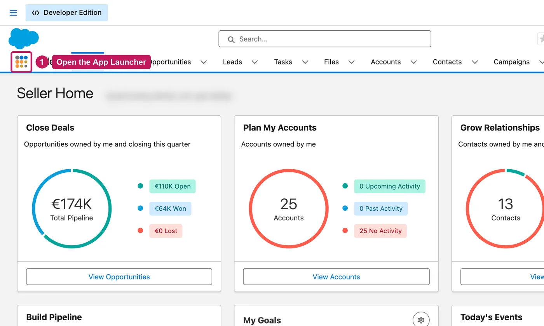The image size is (544, 326).
Task: Focus the Search input field
Action: pyautogui.click(x=325, y=39)
